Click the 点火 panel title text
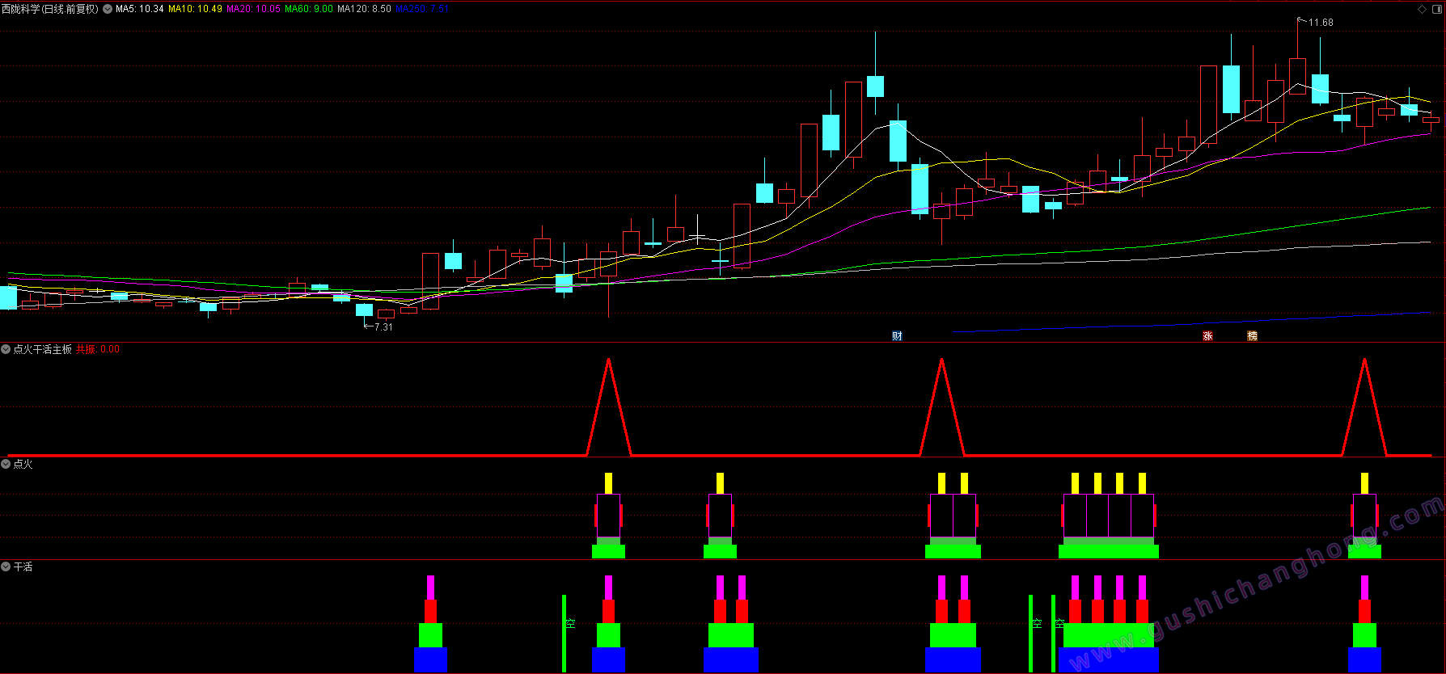Screen dimensions: 1446x674 pos(23,464)
